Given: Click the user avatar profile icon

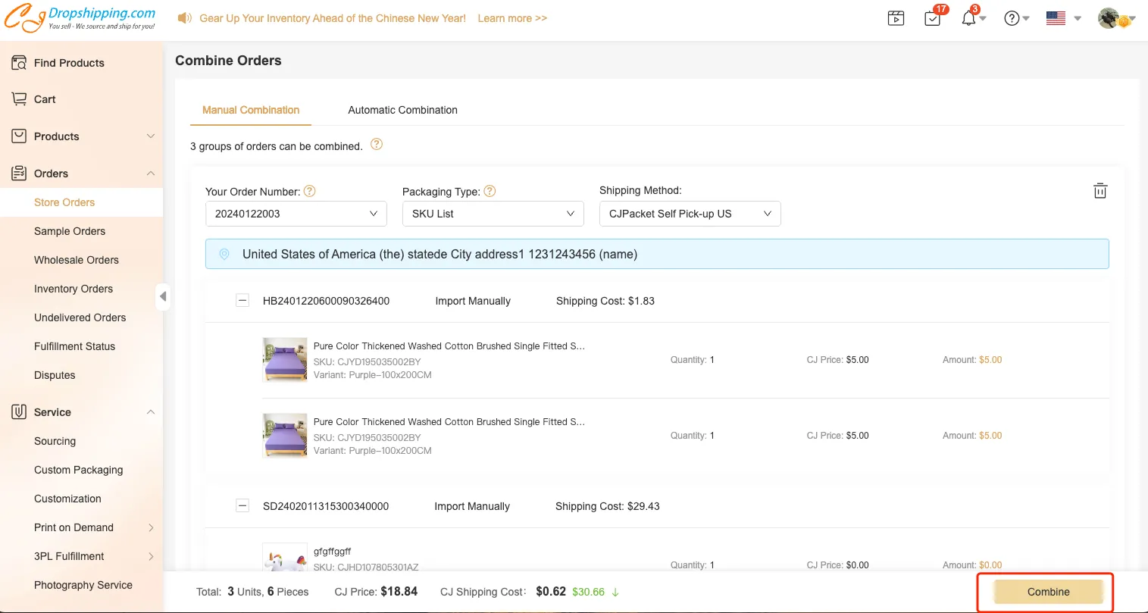Looking at the screenshot, I should [x=1109, y=18].
